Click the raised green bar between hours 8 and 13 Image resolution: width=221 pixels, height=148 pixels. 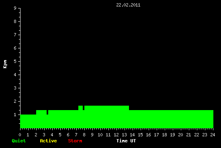click(106, 117)
